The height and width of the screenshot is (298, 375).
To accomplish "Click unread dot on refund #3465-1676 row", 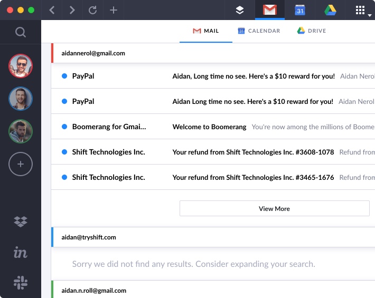I will pos(64,177).
